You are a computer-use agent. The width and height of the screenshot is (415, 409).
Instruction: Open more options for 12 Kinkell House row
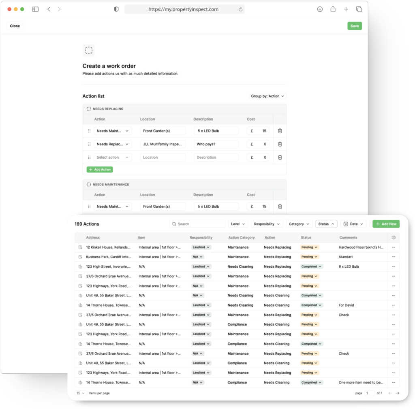[393, 247]
